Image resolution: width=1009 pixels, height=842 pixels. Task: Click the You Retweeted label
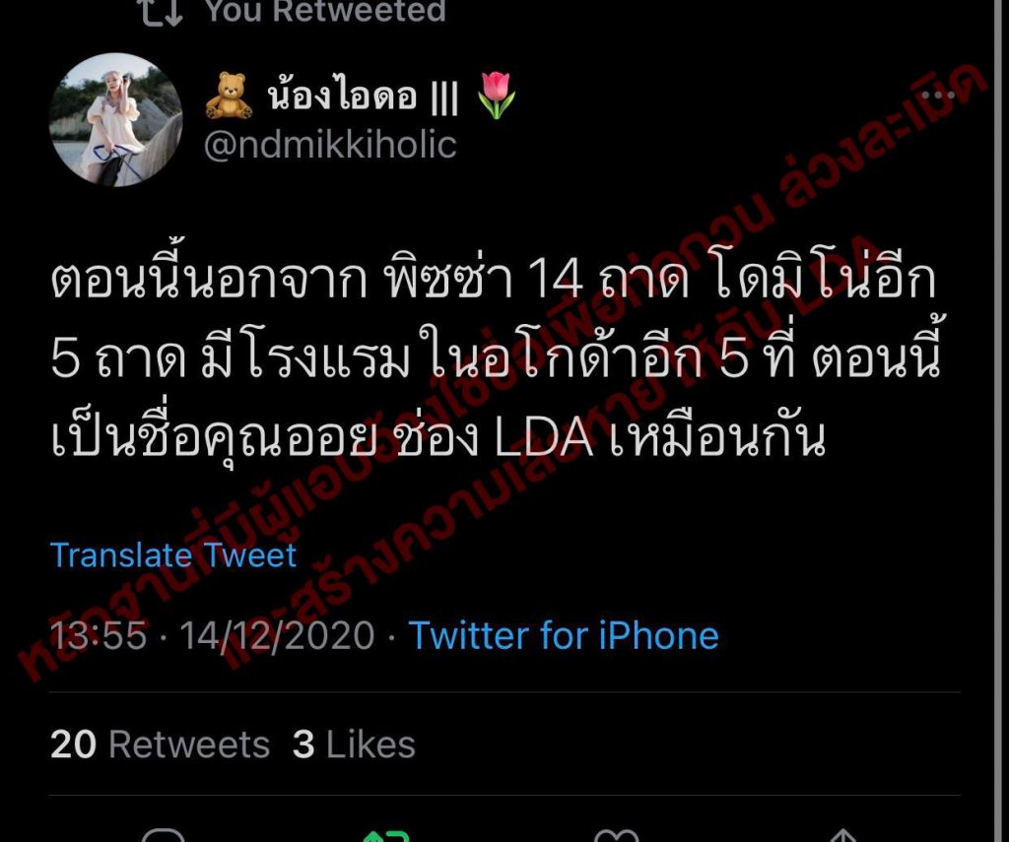325,10
